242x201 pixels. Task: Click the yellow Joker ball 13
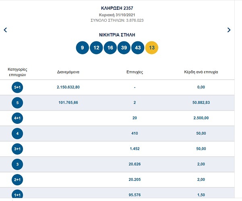(152, 48)
